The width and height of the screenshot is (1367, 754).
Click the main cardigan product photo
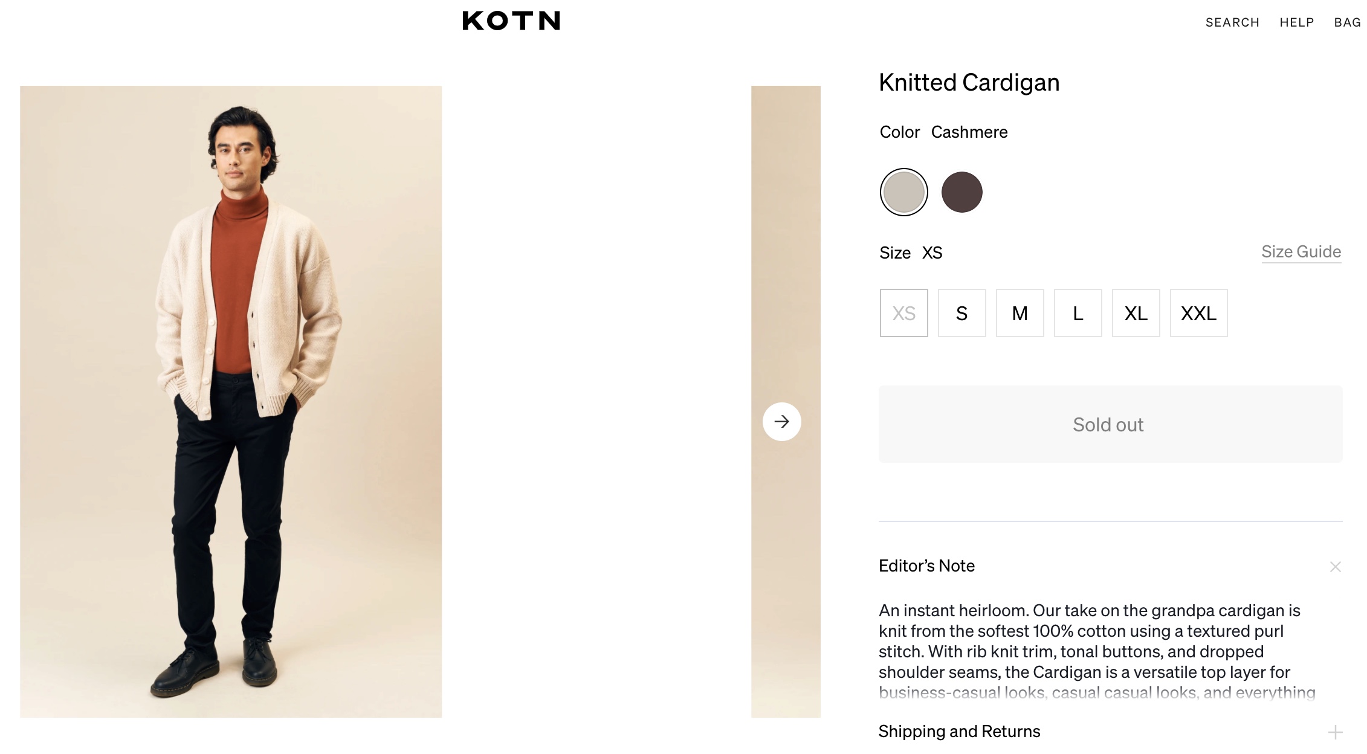coord(231,401)
